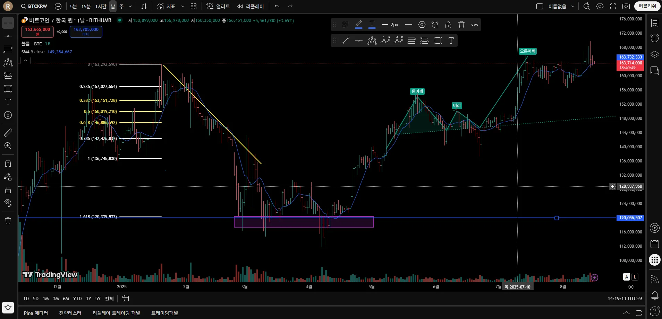Open the indicator templates dropdown arrow
The width and height of the screenshot is (662, 319).
click(x=183, y=6)
